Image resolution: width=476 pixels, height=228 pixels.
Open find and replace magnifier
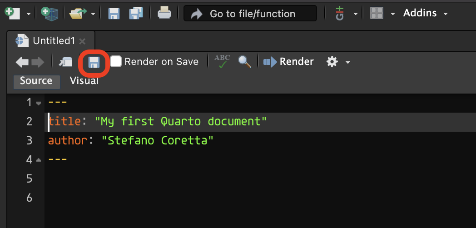pos(244,62)
